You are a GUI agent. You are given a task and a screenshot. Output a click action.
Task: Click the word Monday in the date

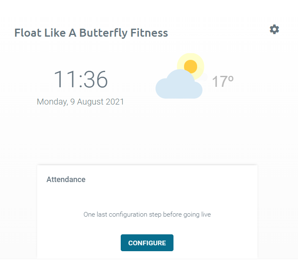tap(52, 102)
